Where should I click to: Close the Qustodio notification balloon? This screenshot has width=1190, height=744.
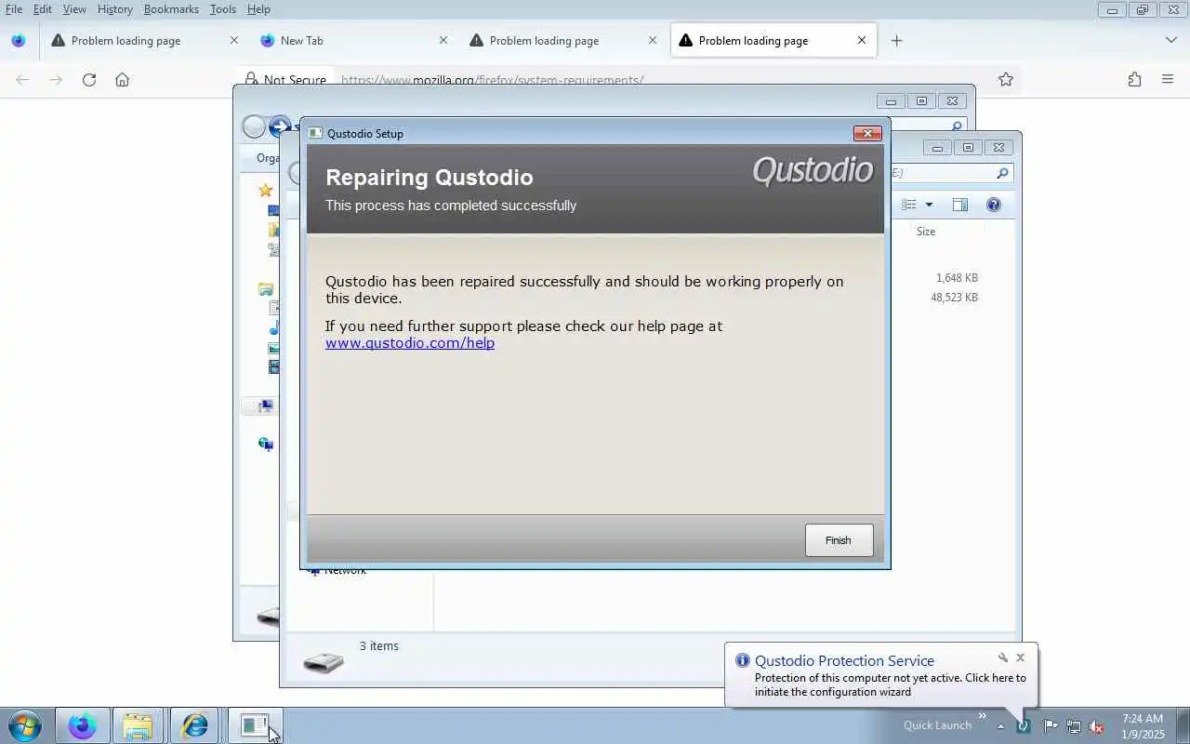click(1020, 658)
